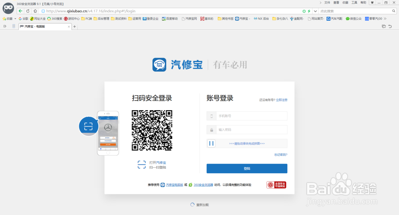Toggle the sidebar panel arrow icon

[x=5, y=26]
